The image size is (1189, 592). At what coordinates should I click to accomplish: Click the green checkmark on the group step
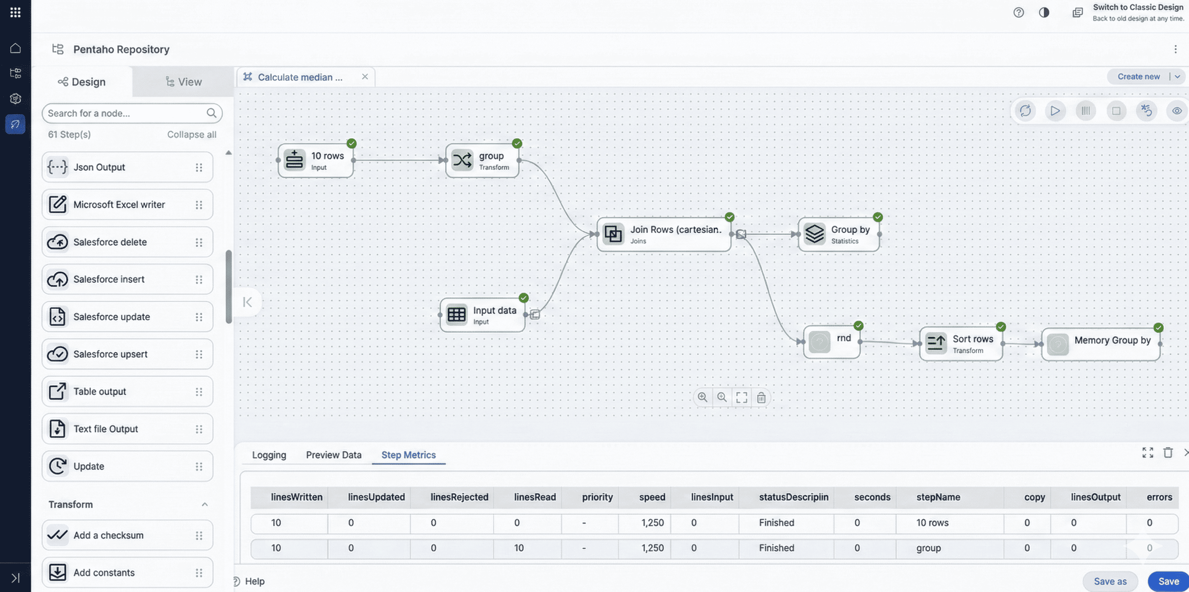516,143
